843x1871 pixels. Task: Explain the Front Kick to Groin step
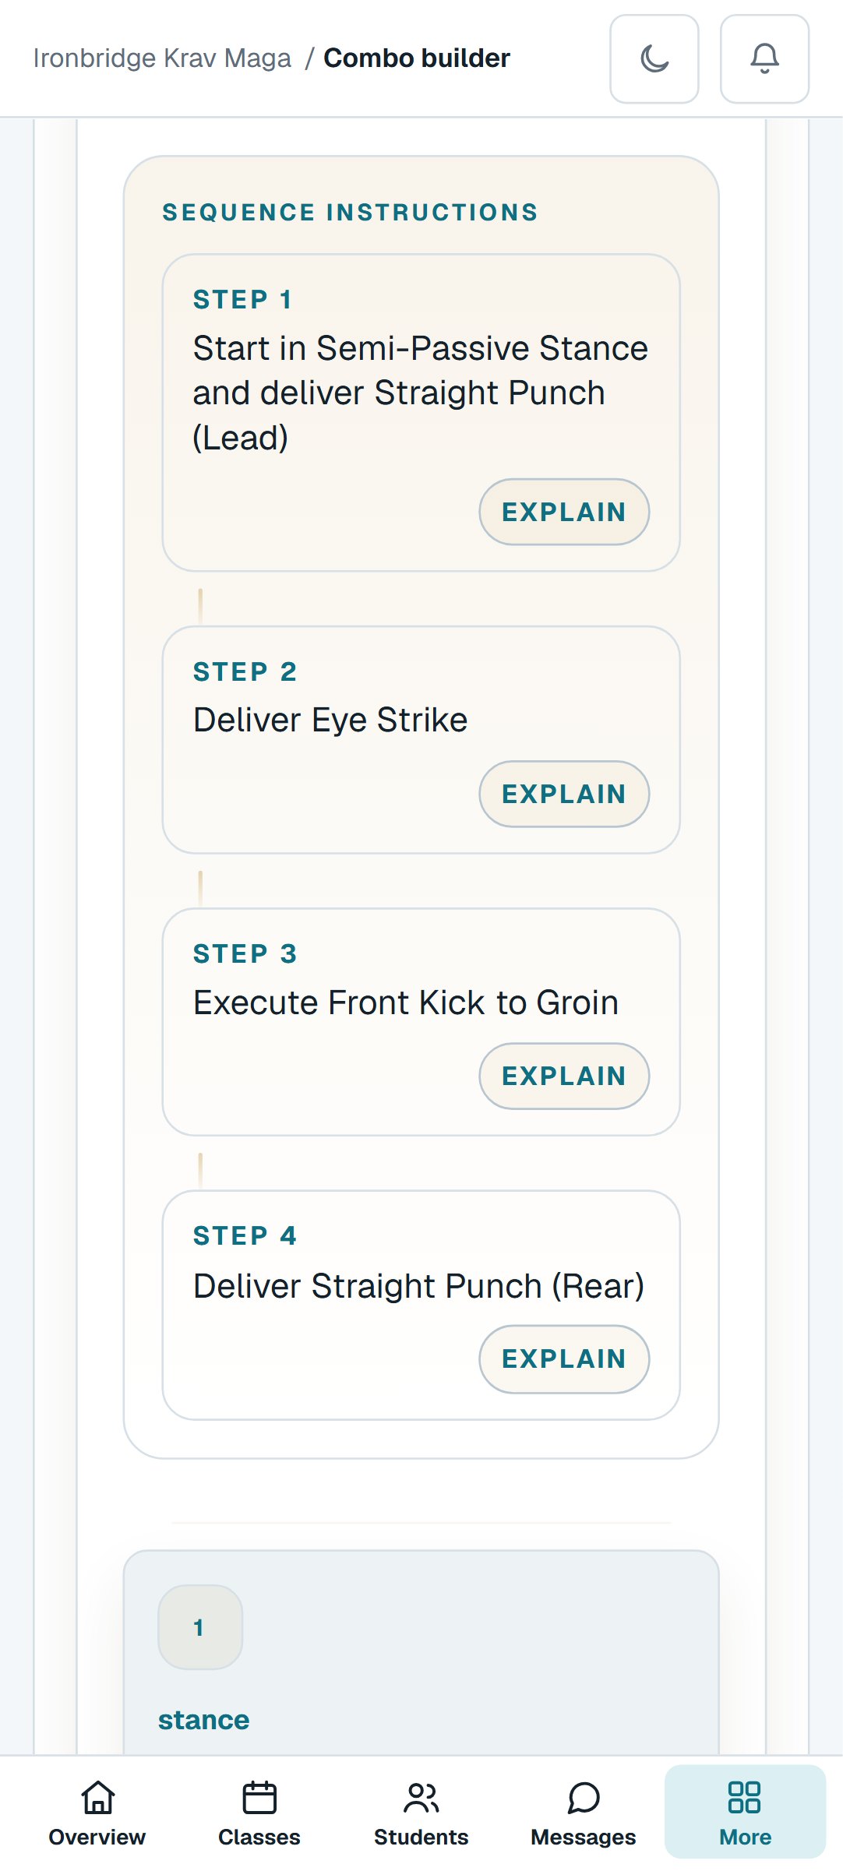pos(564,1076)
